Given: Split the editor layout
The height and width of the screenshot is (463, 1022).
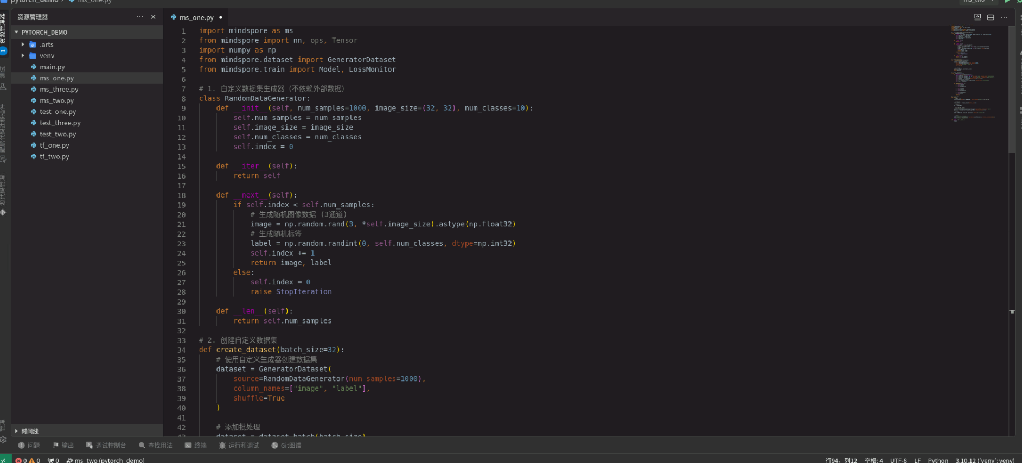Looking at the screenshot, I should (x=991, y=17).
